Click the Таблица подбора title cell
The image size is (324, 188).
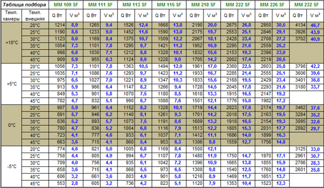25,5
